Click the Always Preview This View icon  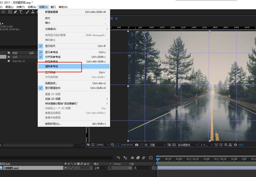(x=88, y=145)
